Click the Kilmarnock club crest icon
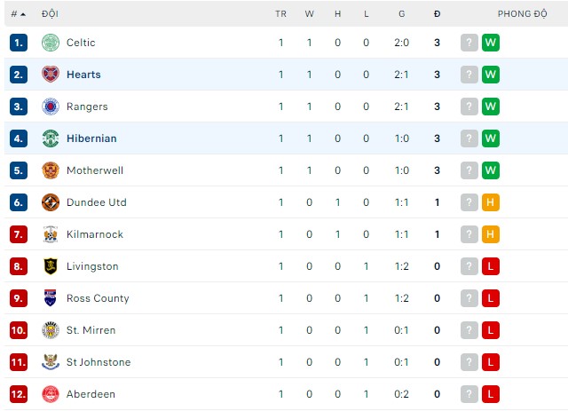The image size is (568, 411). [50, 234]
